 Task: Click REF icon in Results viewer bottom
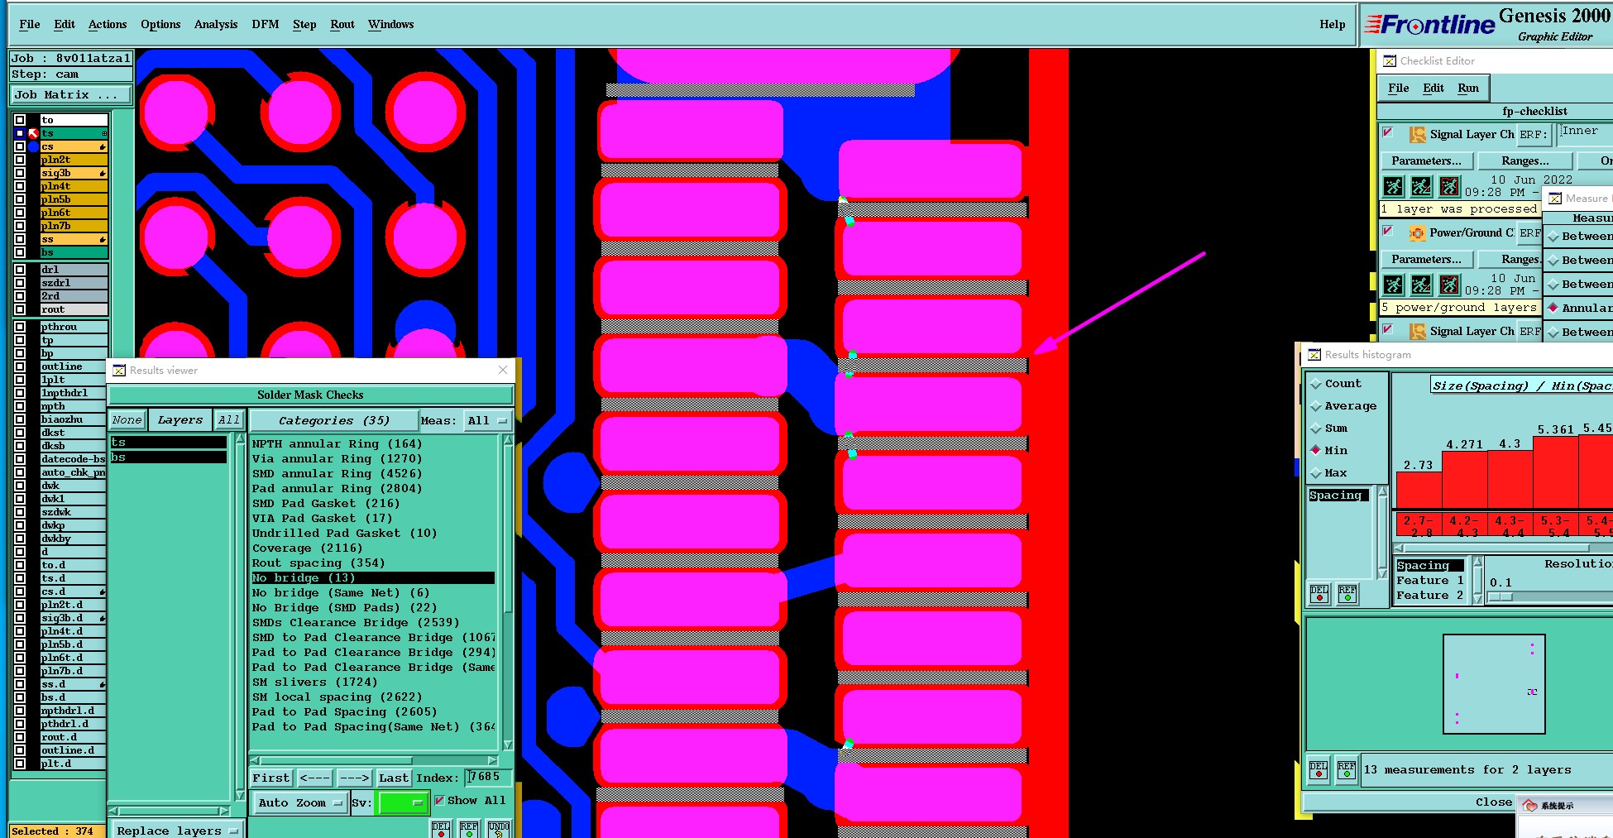click(469, 829)
